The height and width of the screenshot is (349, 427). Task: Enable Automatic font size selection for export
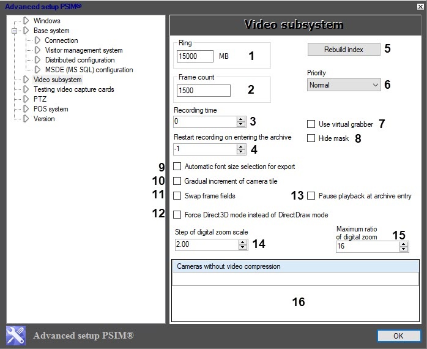[x=177, y=167]
